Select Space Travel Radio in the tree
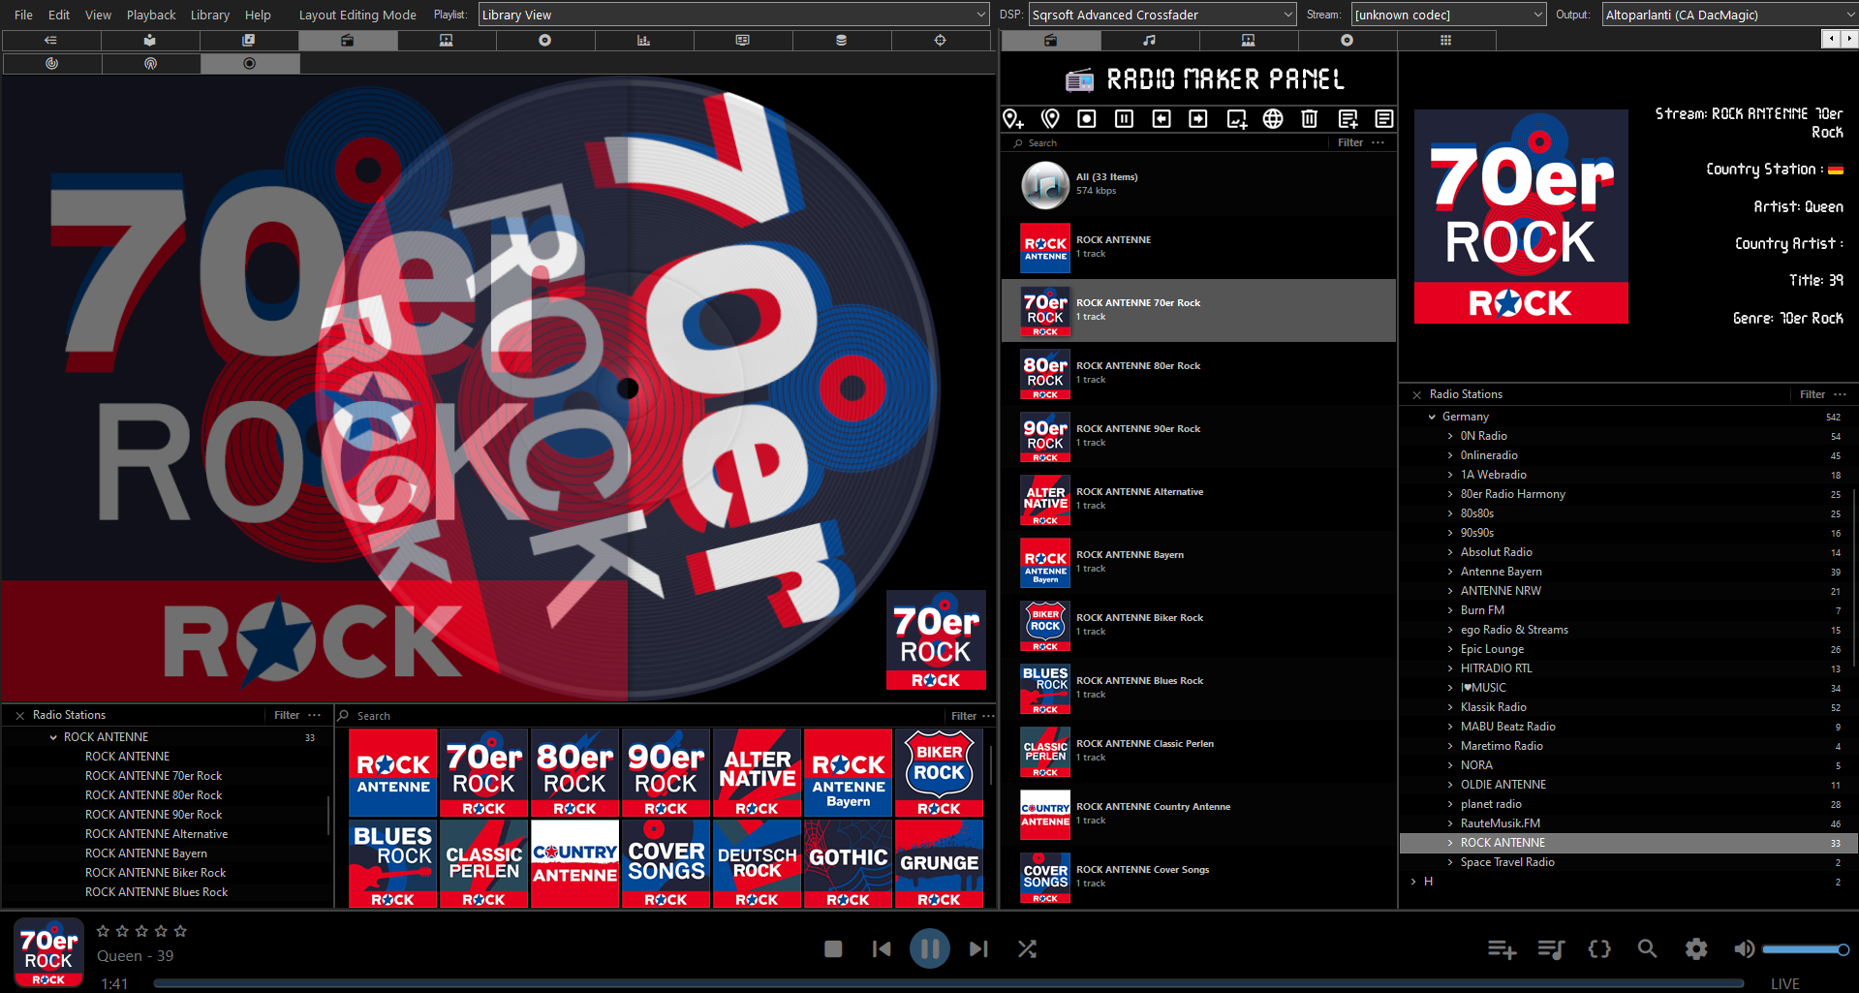The width and height of the screenshot is (1859, 993). point(1507,862)
